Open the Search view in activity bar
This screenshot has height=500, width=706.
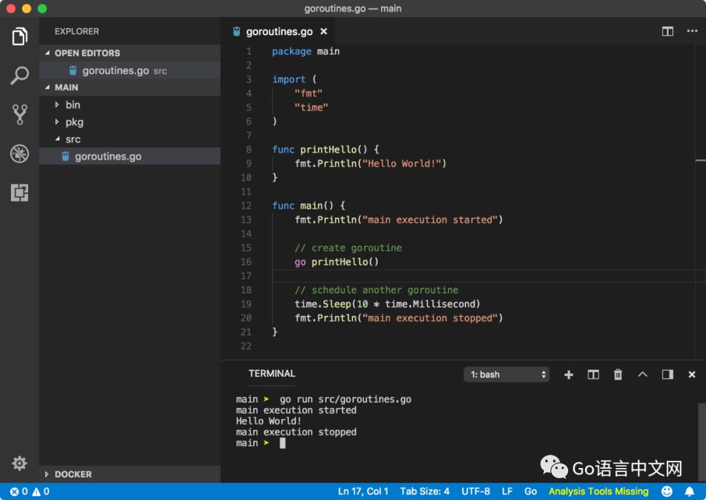point(20,75)
